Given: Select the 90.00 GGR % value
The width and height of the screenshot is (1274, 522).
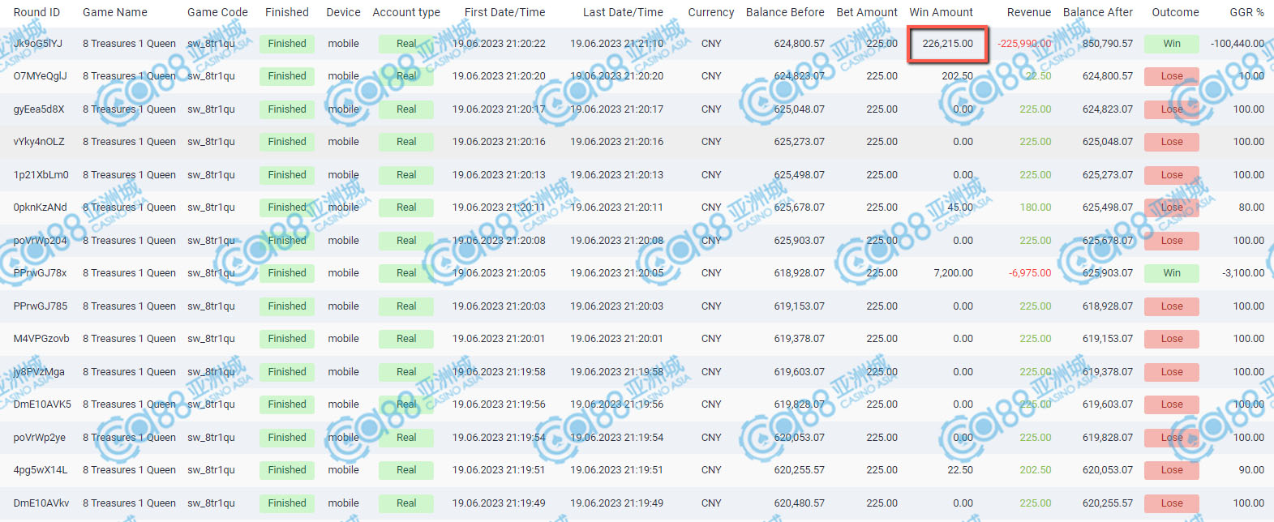Looking at the screenshot, I should 1251,470.
